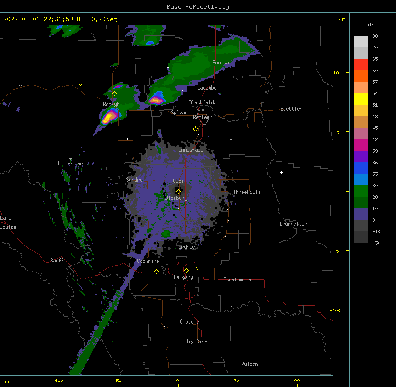The image size is (396, 387).
Task: Click the Limestone label
Action: click(x=70, y=164)
